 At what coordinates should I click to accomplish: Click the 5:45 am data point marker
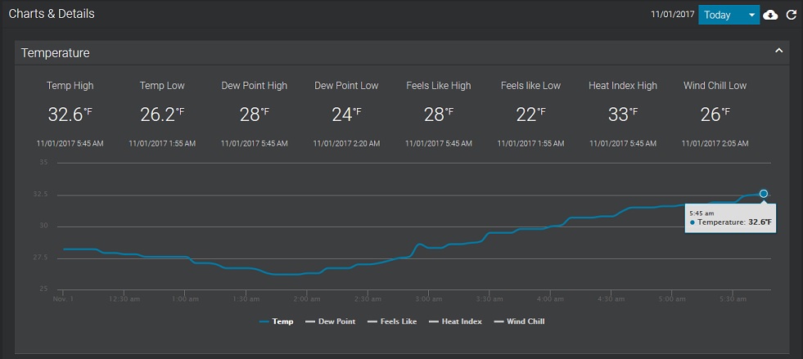(x=763, y=194)
